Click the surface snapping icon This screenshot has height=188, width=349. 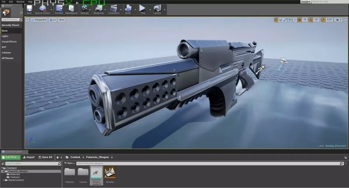coord(295,20)
